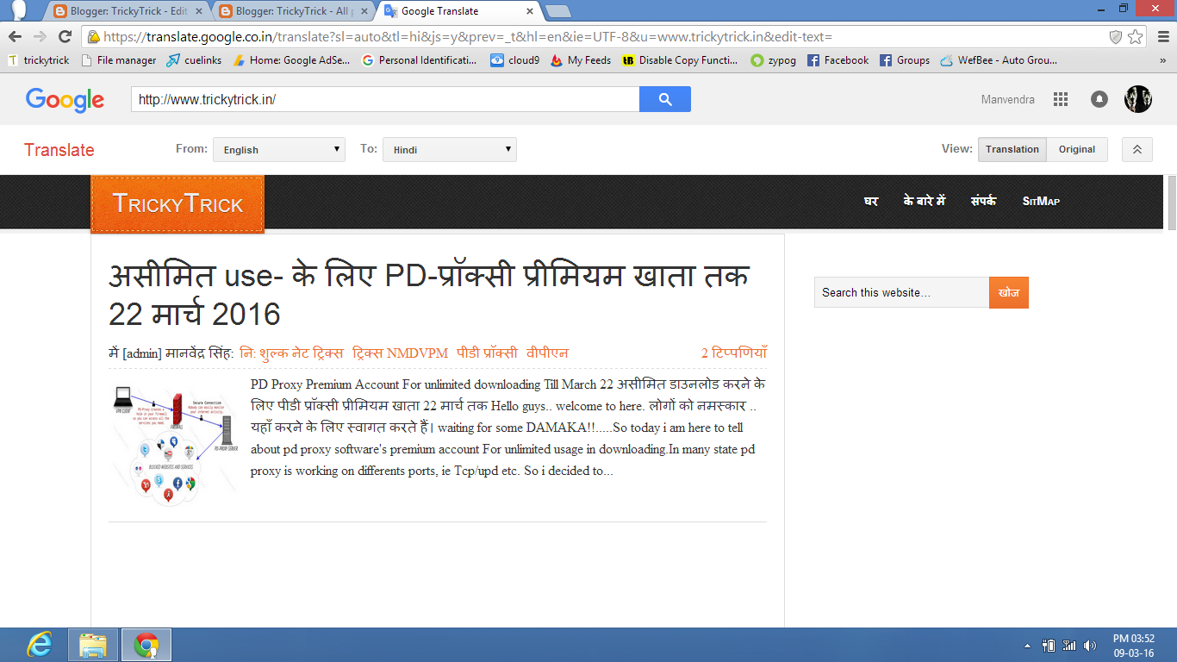This screenshot has height=662, width=1177.
Task: Select the Google Translate tab
Action: pos(458,11)
